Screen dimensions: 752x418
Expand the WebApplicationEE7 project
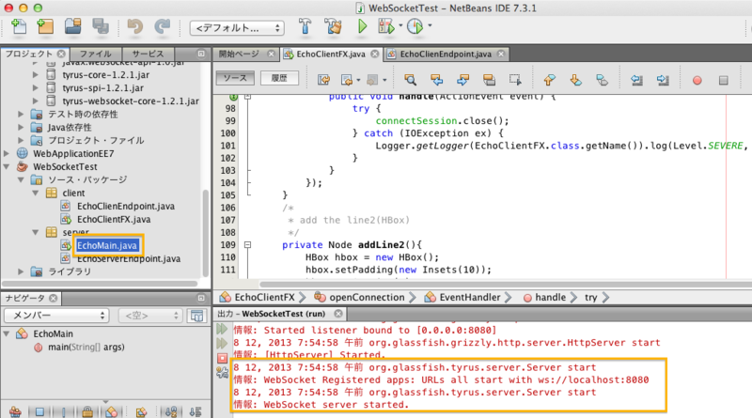point(7,153)
